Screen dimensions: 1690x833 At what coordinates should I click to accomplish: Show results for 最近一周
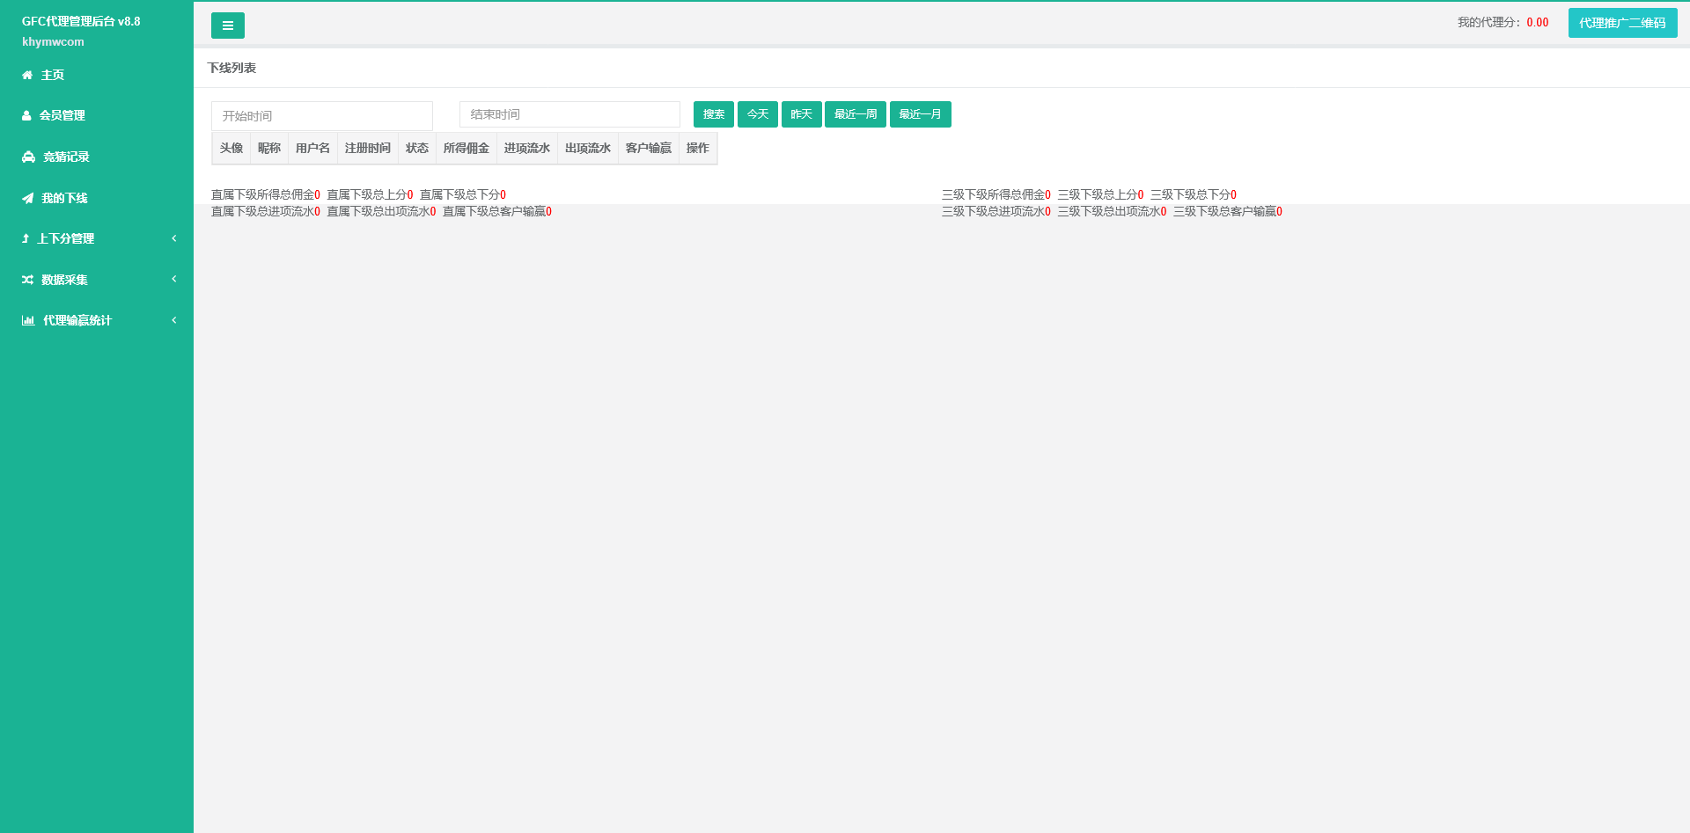[x=855, y=114]
